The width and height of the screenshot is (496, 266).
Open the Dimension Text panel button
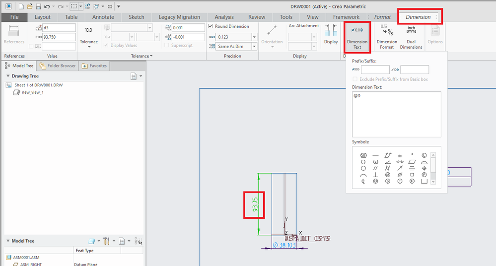357,36
